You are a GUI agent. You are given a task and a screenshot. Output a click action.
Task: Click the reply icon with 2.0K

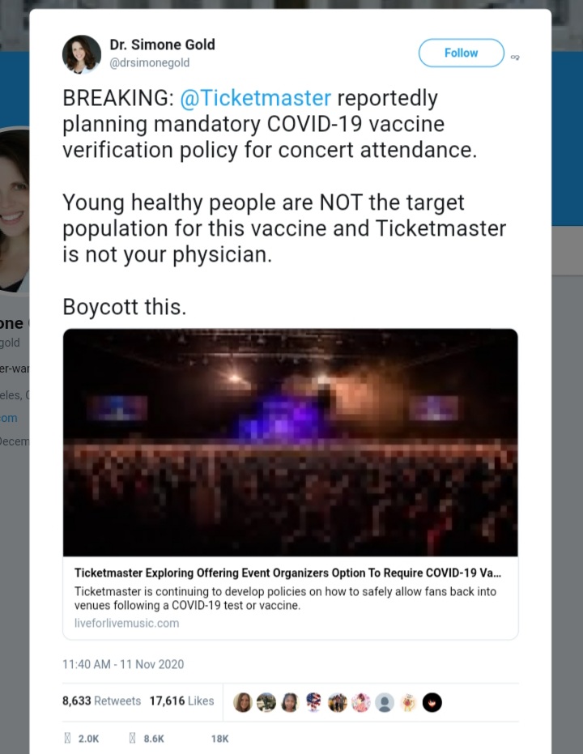[67, 738]
